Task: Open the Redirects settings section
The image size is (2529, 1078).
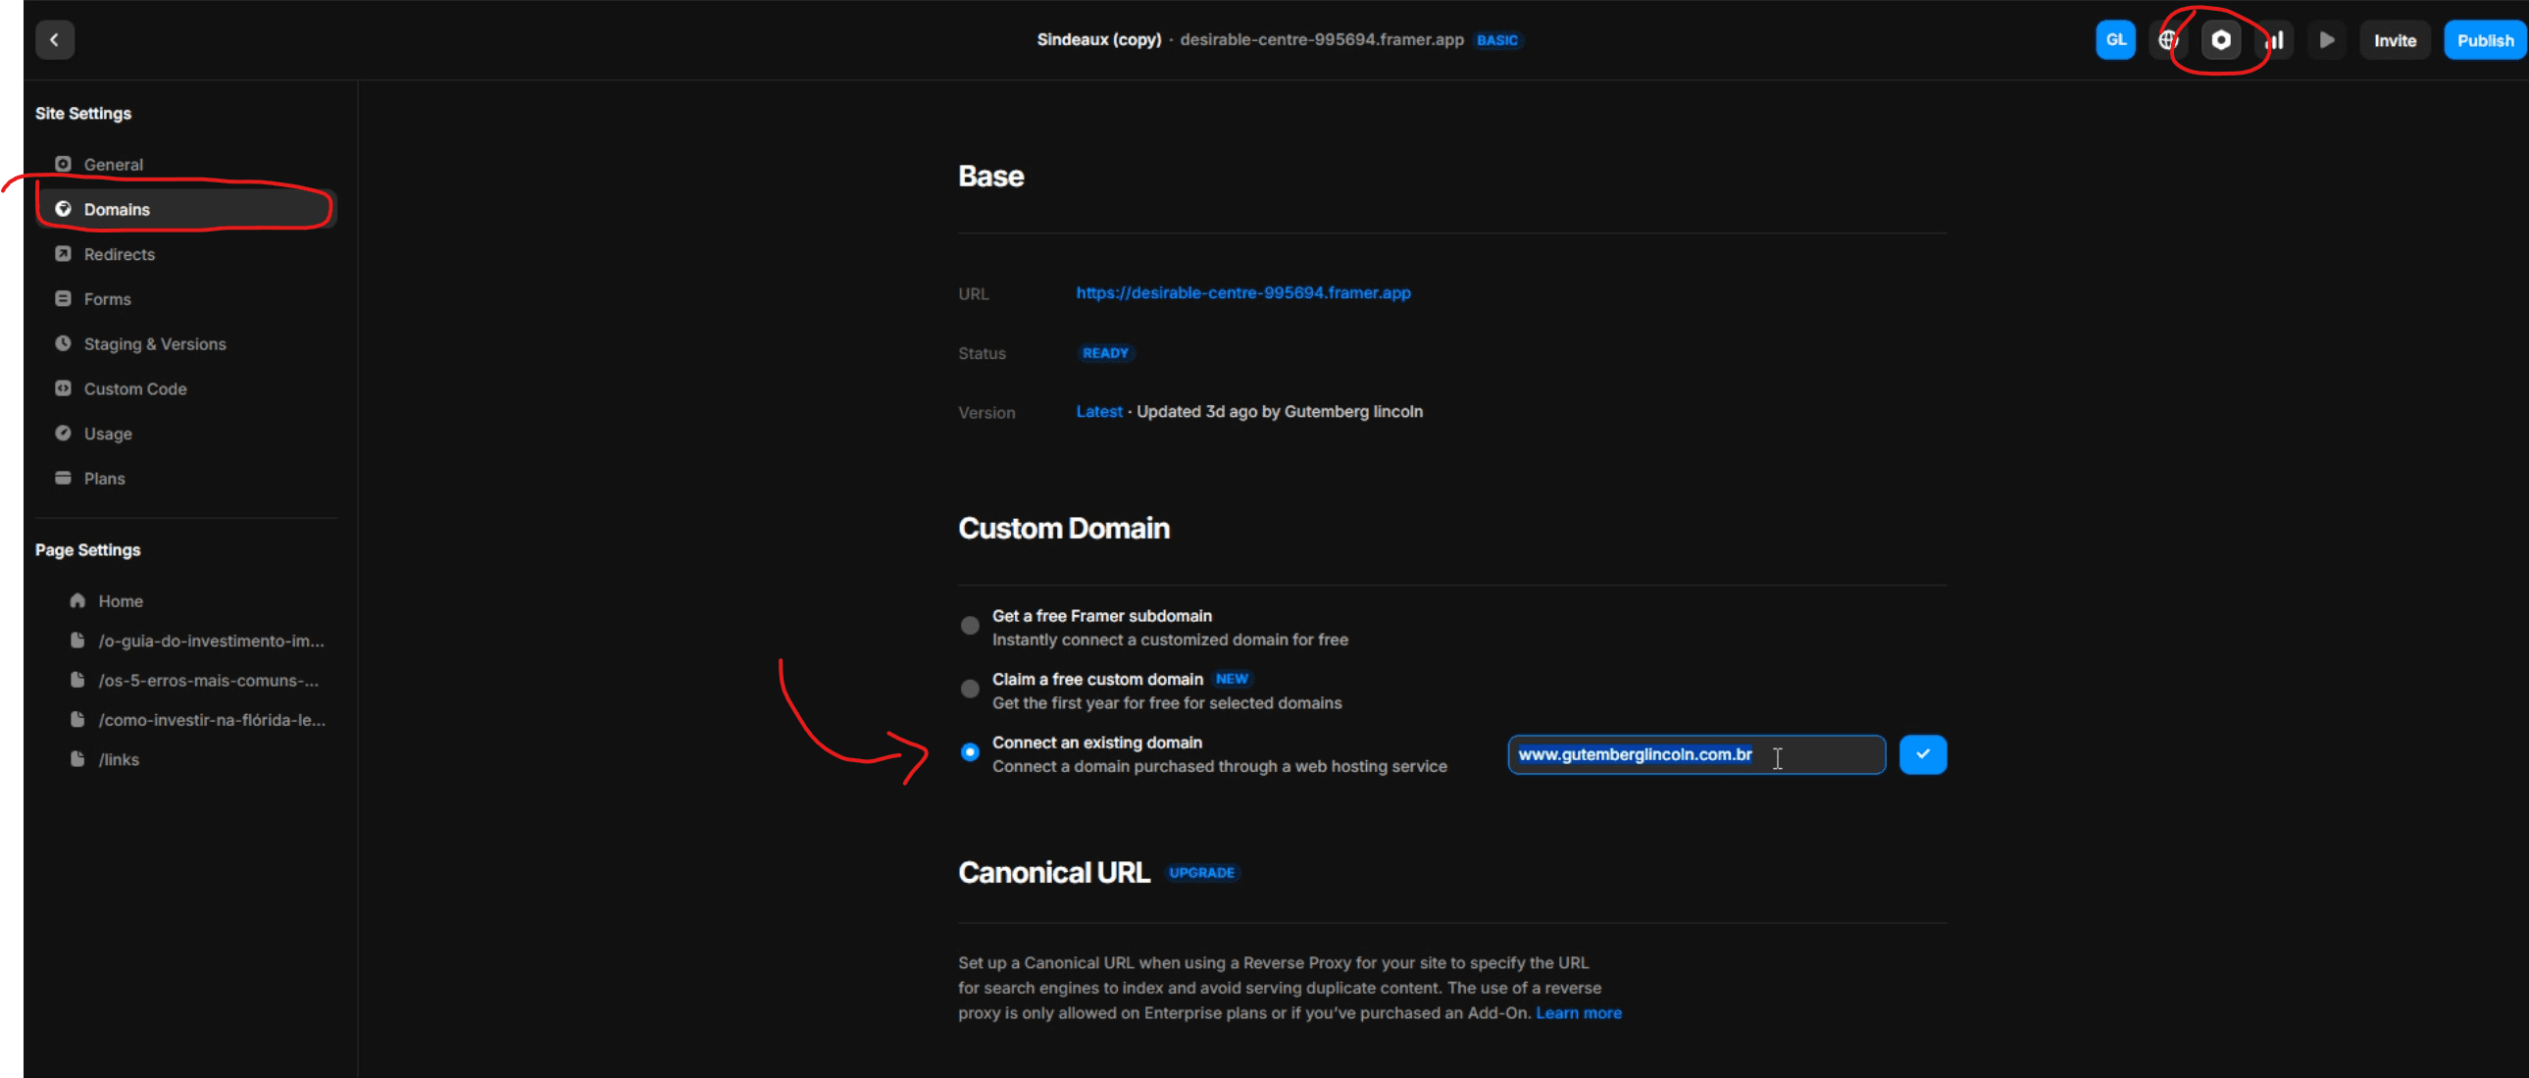Action: [x=119, y=254]
